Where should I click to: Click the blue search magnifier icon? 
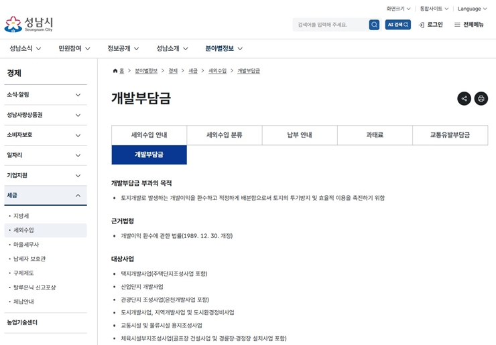tap(374, 25)
